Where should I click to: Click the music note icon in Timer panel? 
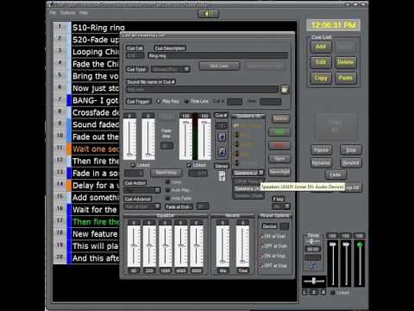[x=313, y=265]
